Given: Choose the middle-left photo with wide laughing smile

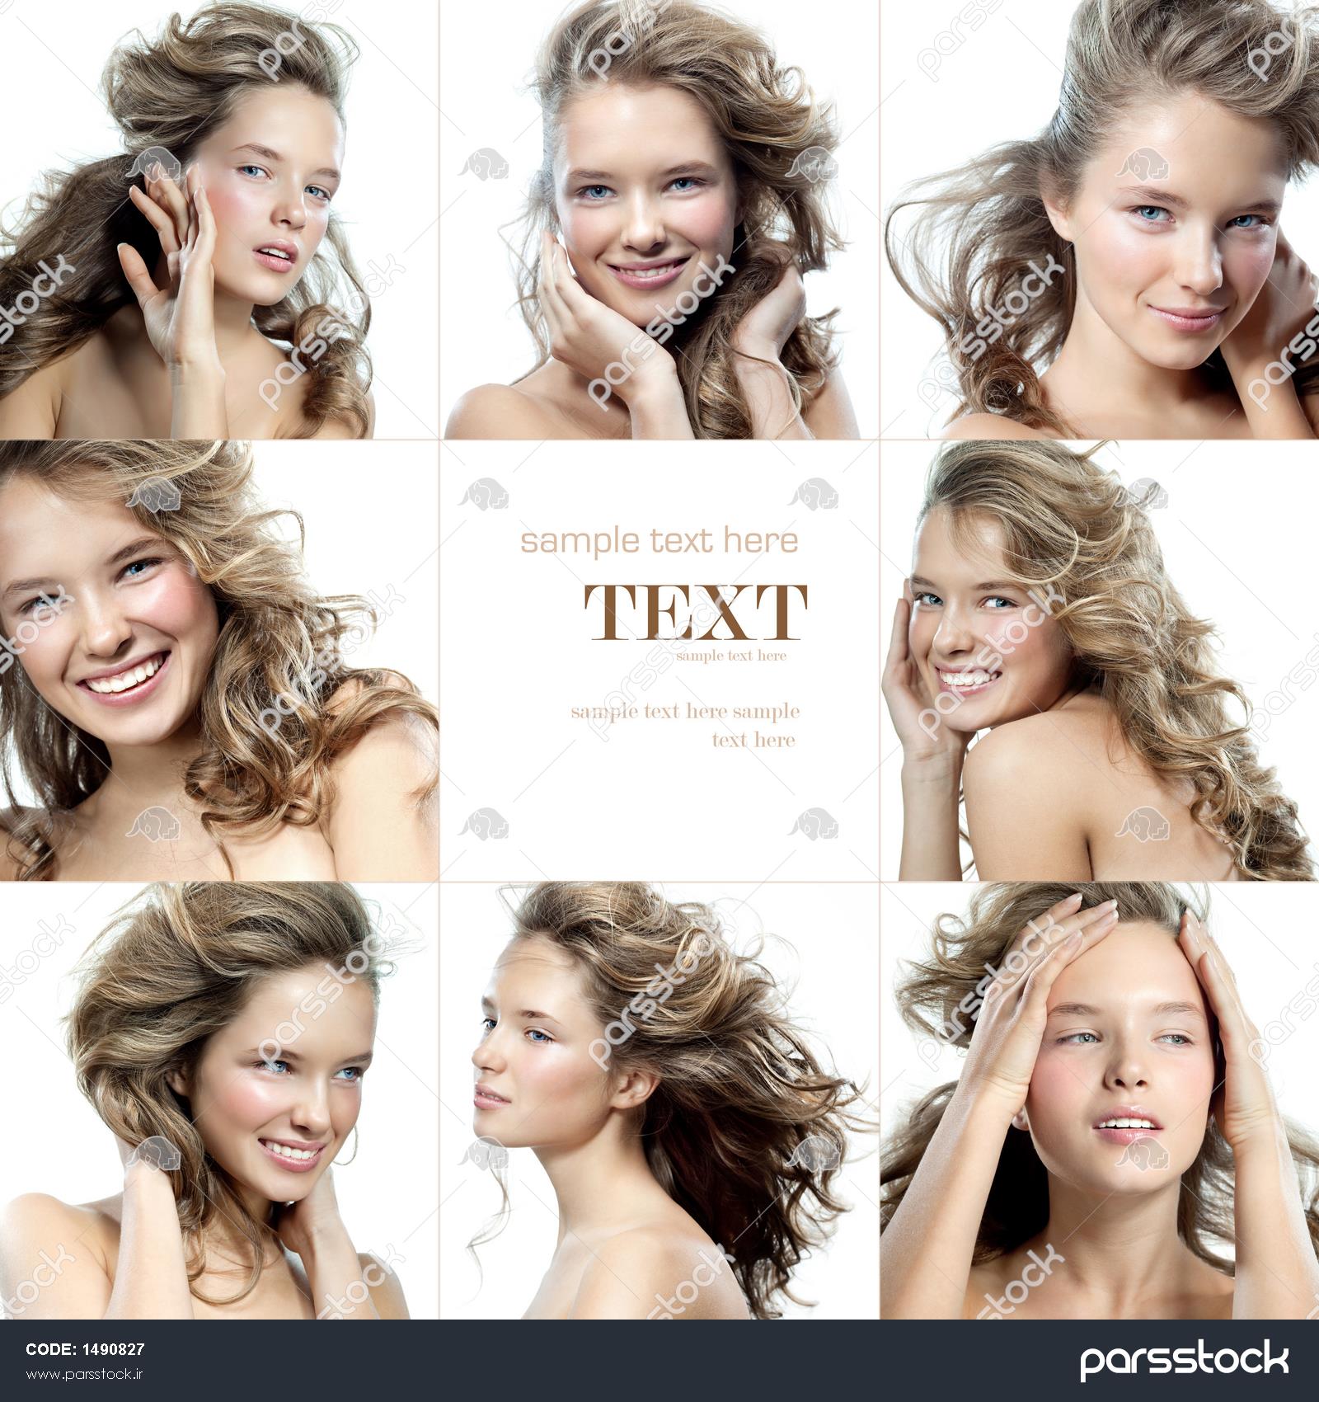Looking at the screenshot, I should click(218, 660).
